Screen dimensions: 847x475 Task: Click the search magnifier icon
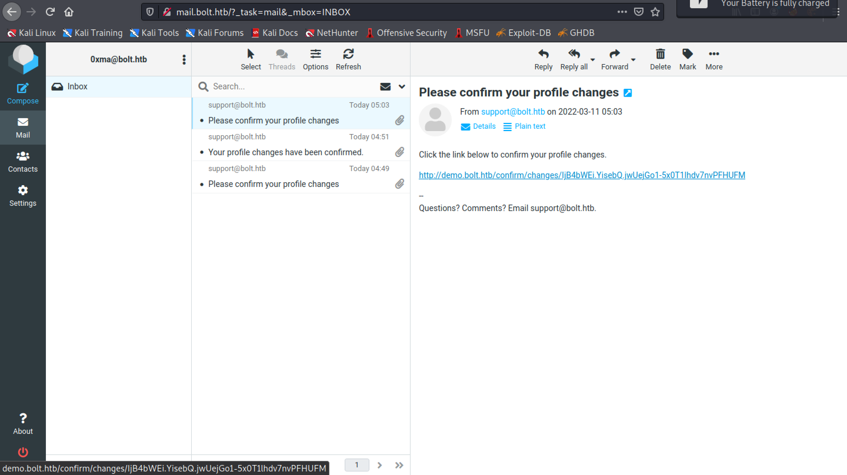click(x=203, y=86)
